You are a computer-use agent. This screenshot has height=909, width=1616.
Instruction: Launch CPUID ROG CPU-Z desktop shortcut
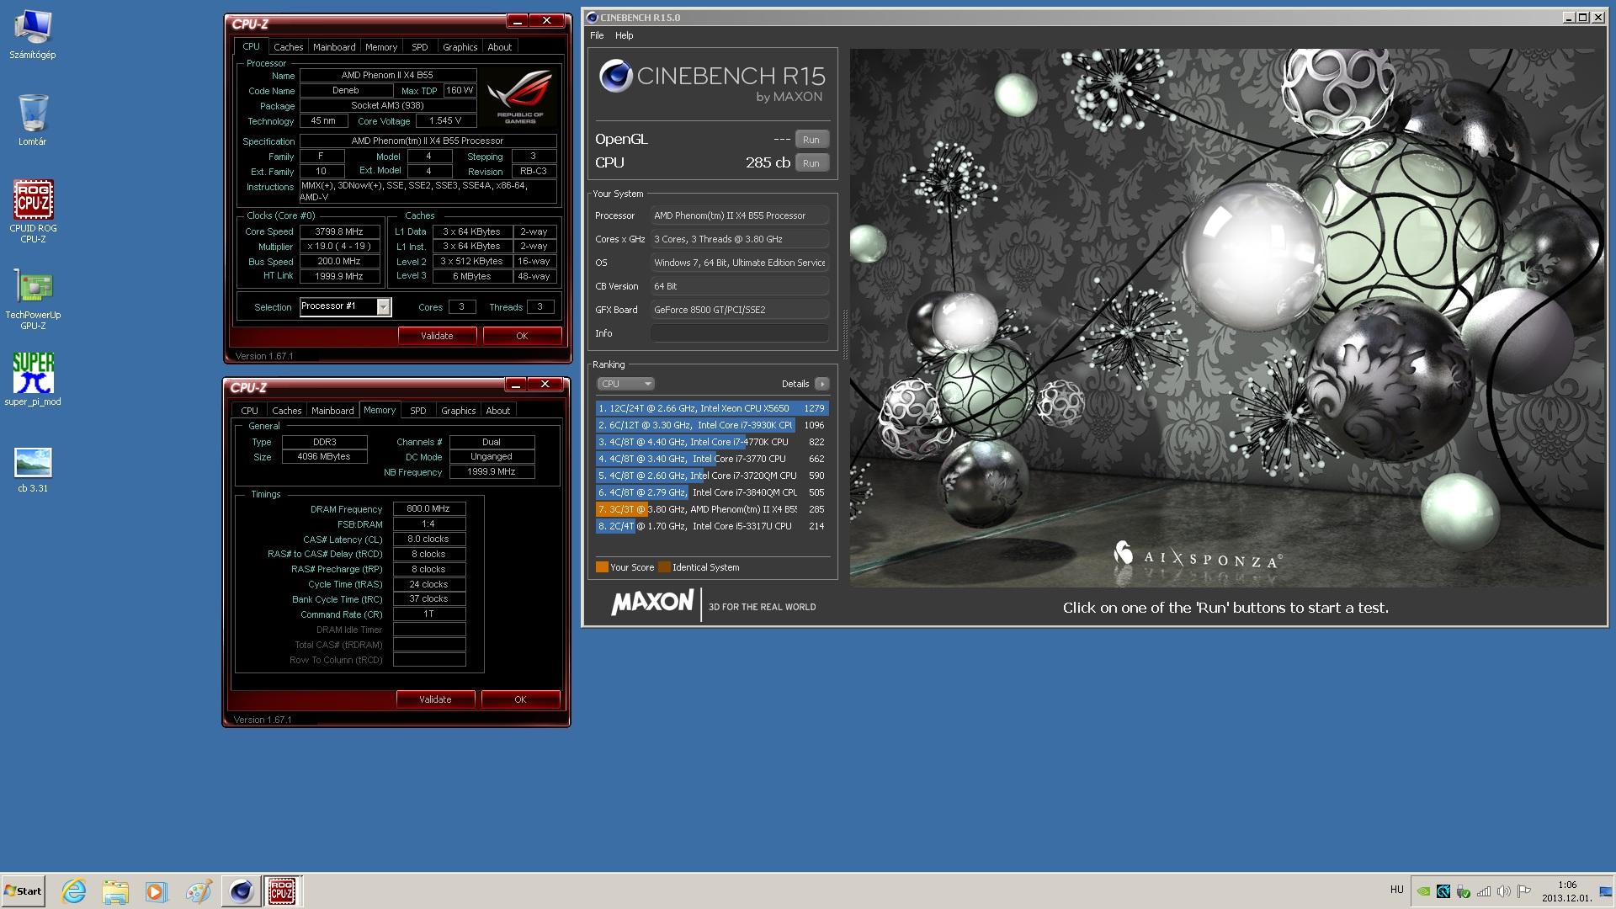click(33, 211)
